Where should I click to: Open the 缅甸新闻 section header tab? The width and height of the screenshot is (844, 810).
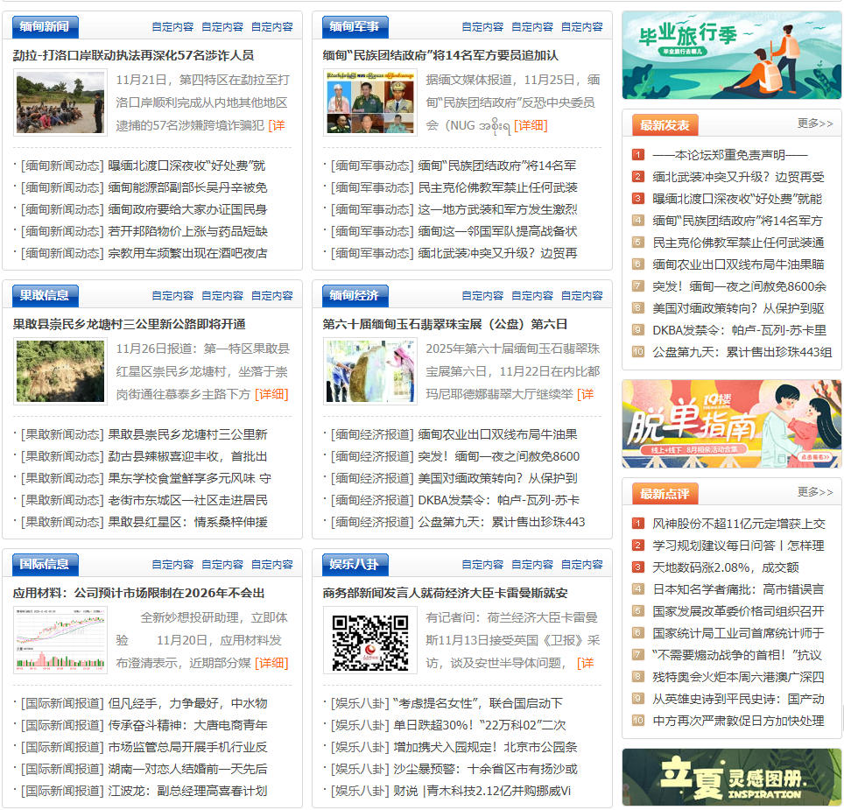45,26
